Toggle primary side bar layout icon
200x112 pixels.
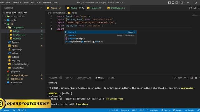(x=169, y=2)
